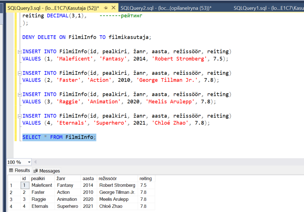
Task: Select result row 4 via its row header
Action: click(x=14, y=206)
